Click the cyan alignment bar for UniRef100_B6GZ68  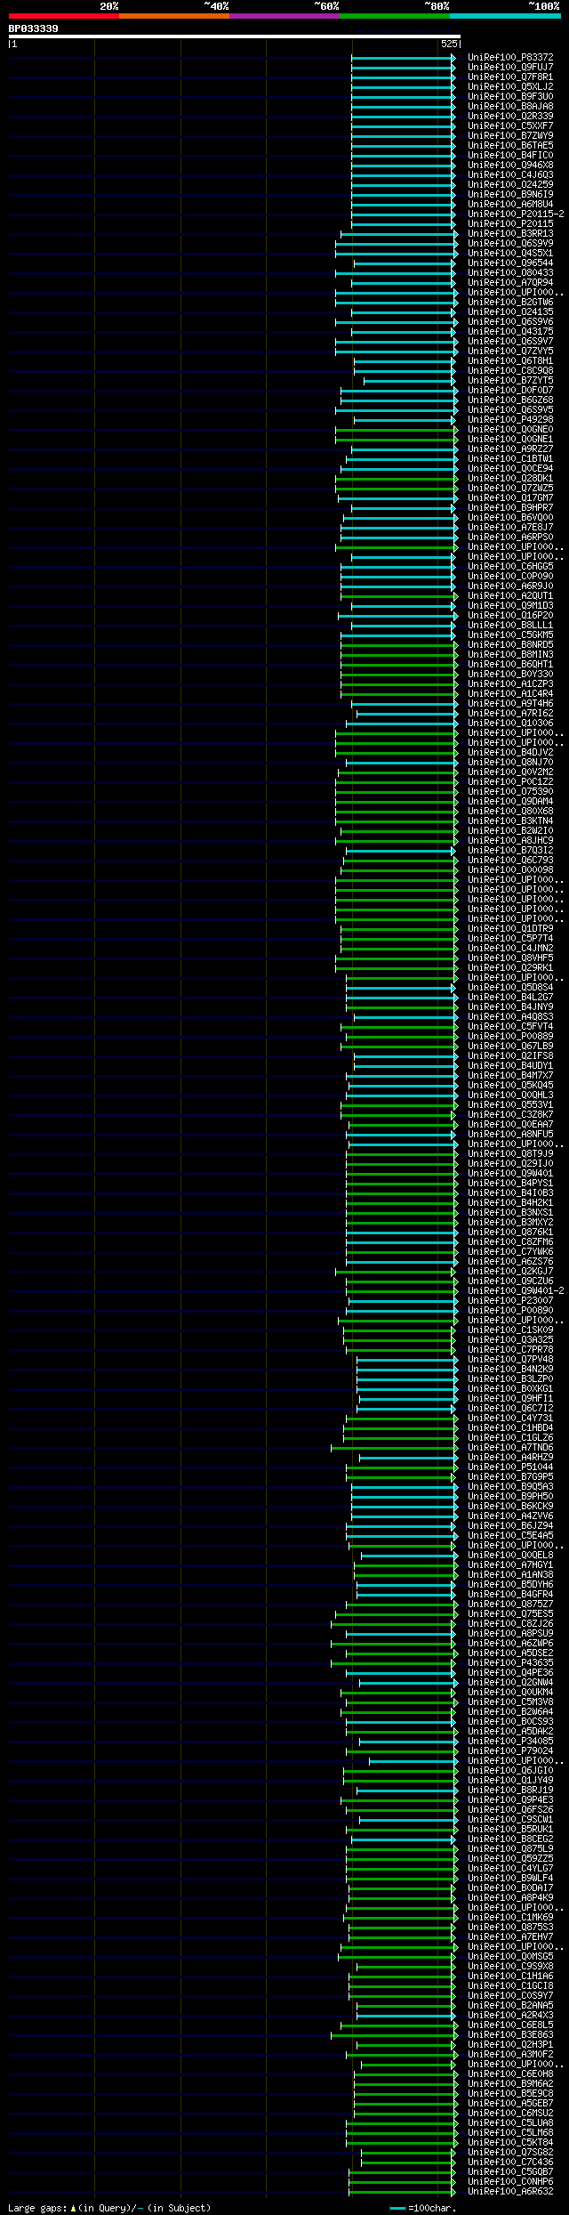click(x=398, y=400)
